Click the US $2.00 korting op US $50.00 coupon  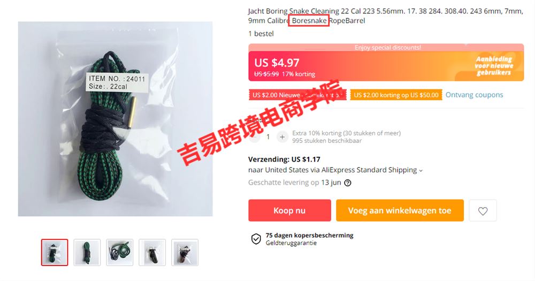(396, 95)
